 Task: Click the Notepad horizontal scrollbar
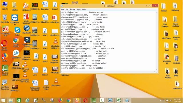tap(108, 72)
